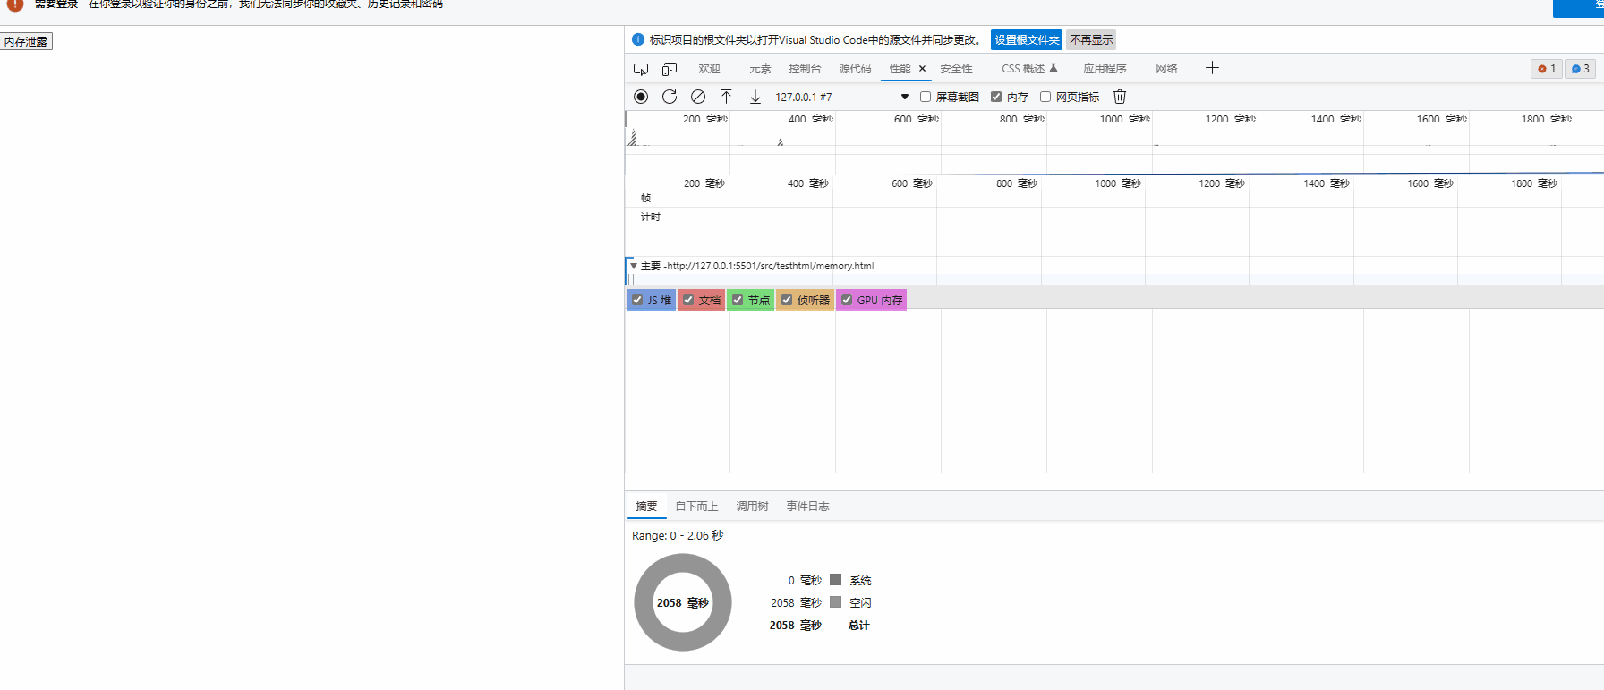Switch to the 欢迎 tab
Screen dimensions: 1604x690
(x=710, y=69)
